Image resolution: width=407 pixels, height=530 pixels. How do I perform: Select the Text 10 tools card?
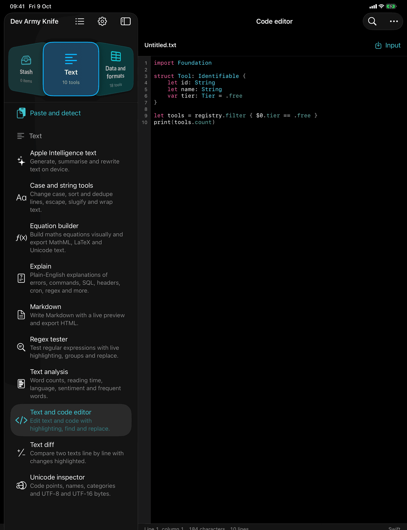click(71, 69)
